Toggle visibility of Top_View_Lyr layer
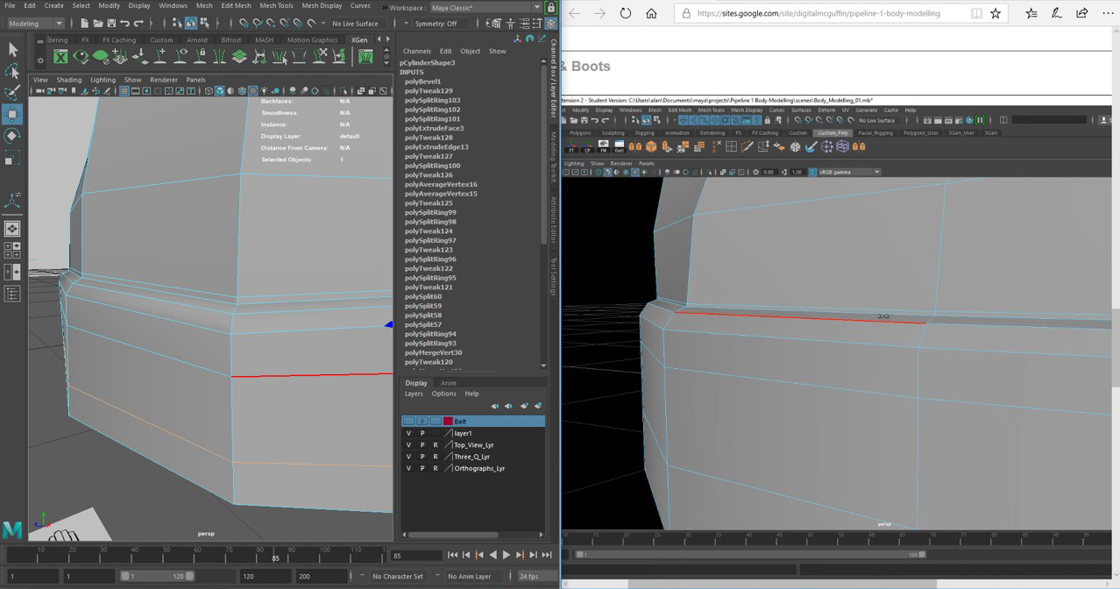This screenshot has width=1120, height=589. coord(408,445)
